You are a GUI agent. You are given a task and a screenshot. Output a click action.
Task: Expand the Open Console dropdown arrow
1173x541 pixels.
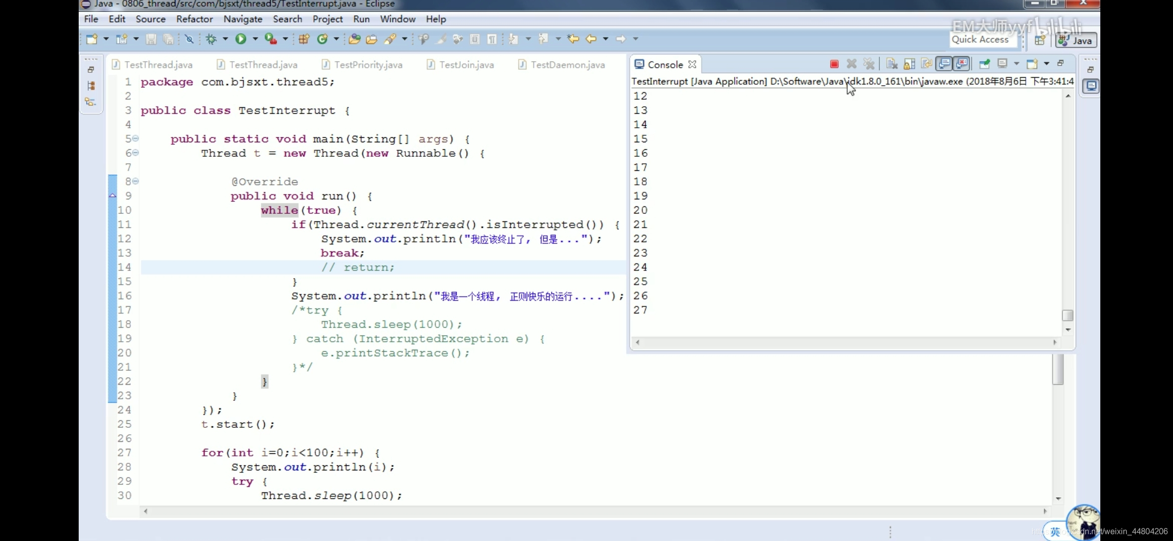[x=1046, y=64]
